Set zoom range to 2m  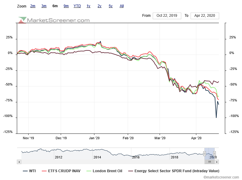(33, 6)
